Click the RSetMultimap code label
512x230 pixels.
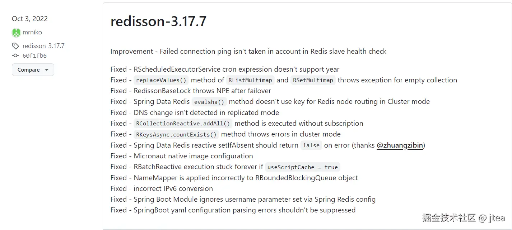tap(313, 80)
